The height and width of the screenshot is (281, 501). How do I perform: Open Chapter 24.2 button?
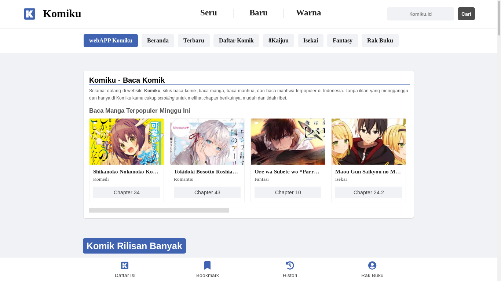point(369,192)
